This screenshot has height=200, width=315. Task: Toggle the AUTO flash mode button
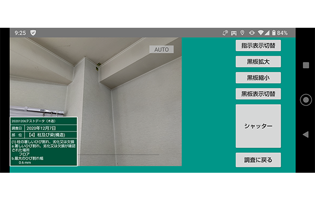coord(162,50)
